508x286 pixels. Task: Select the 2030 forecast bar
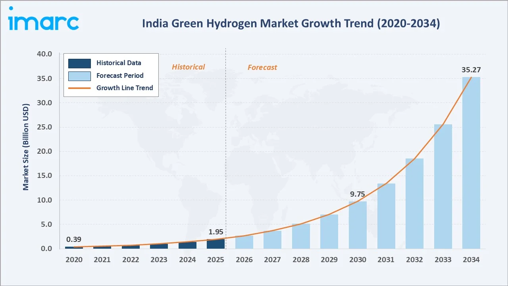click(358, 225)
